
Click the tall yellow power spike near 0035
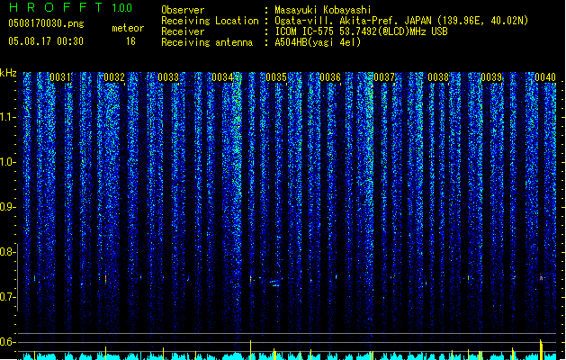pyautogui.click(x=250, y=349)
